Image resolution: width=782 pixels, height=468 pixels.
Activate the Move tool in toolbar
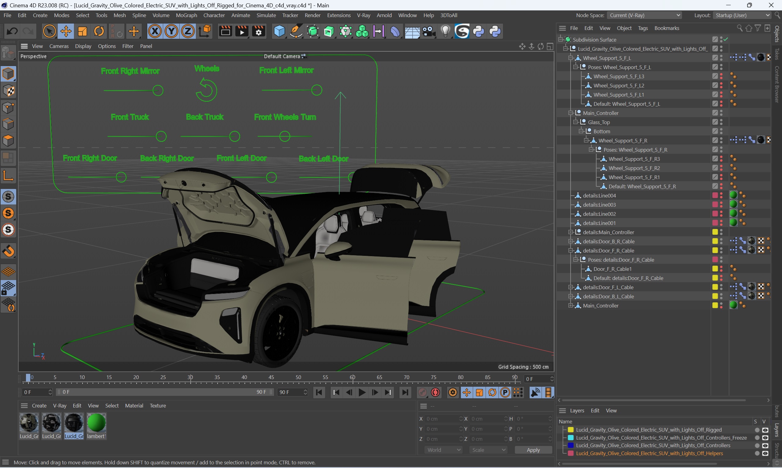click(x=66, y=31)
